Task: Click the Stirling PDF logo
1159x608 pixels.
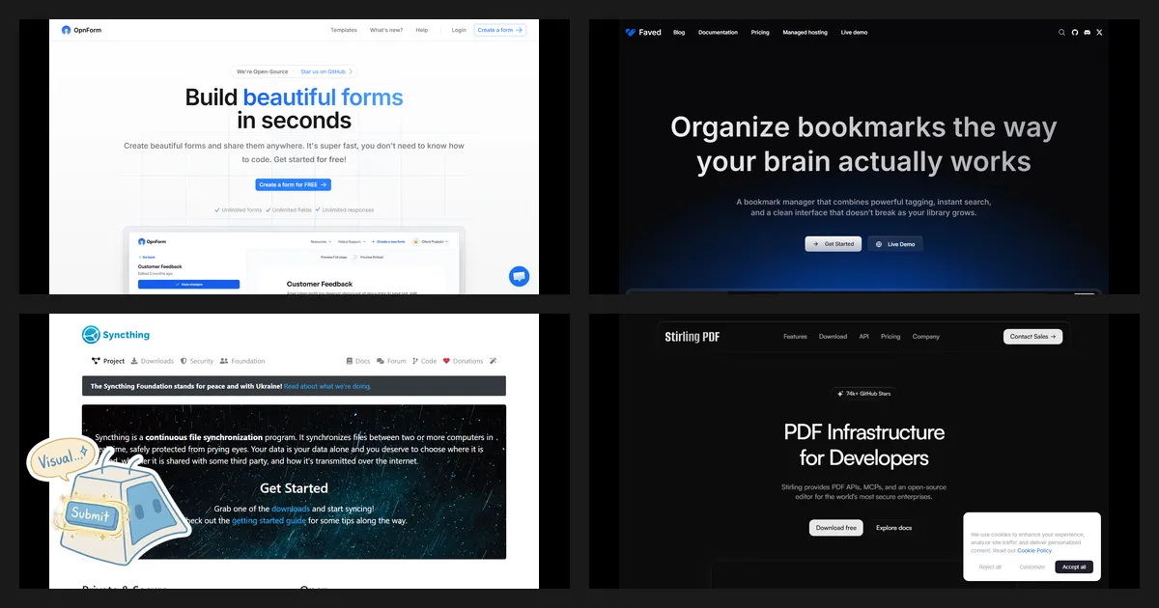Action: coord(693,337)
